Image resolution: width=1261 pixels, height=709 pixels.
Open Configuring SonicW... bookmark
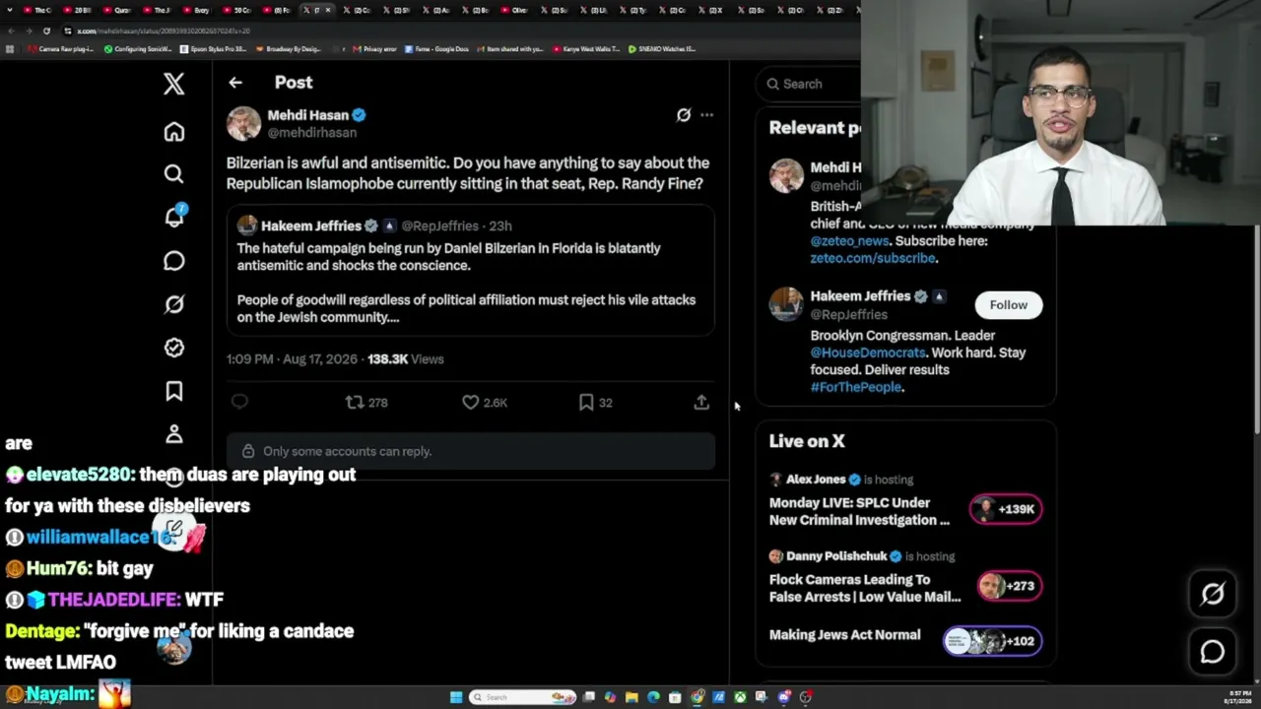coord(138,49)
